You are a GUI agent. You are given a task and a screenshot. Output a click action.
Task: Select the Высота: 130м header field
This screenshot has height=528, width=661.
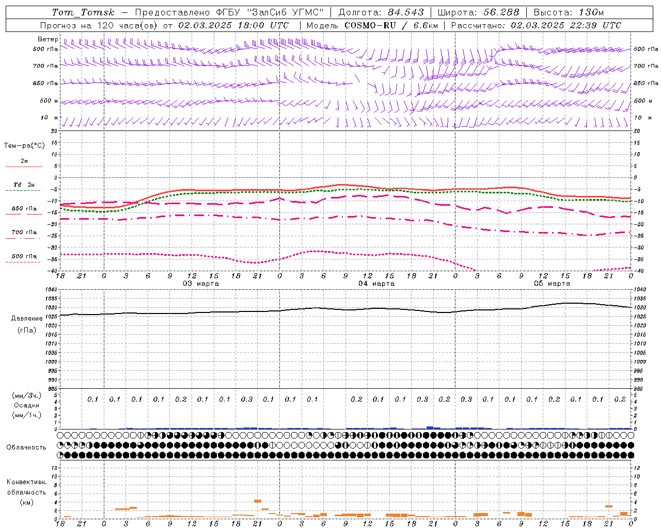click(x=569, y=12)
